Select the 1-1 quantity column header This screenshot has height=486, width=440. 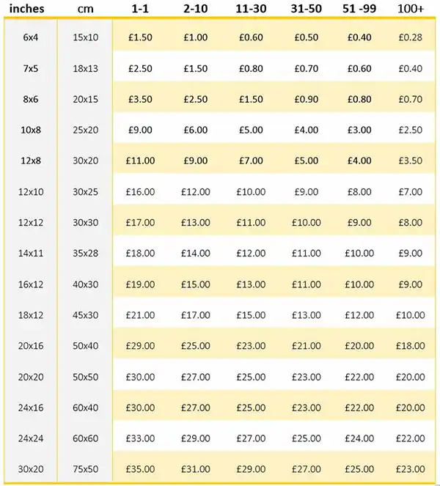tap(140, 8)
